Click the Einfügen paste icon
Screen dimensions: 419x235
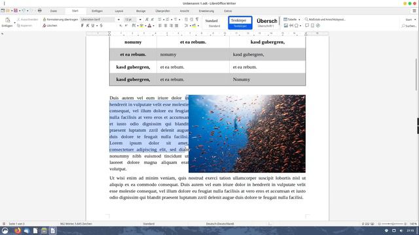[7, 22]
